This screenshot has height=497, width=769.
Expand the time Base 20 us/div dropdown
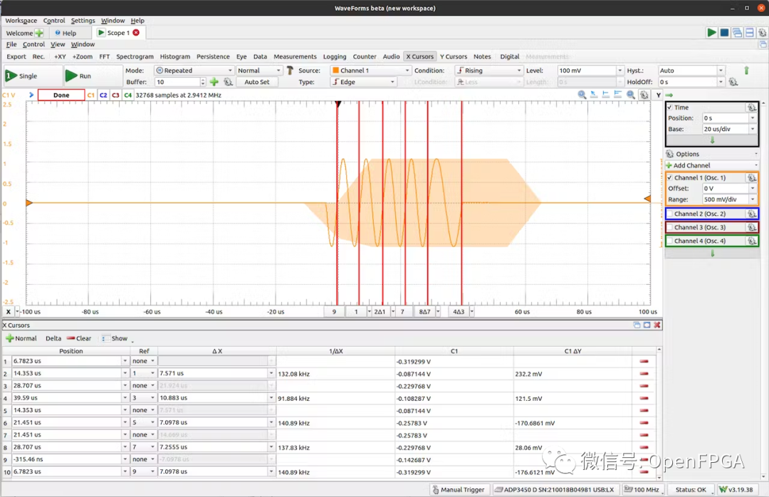(x=753, y=129)
